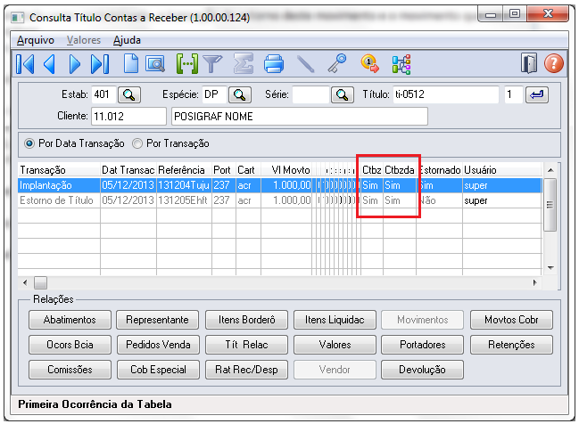Image resolution: width=579 pixels, height=424 pixels.
Task: Click the Dat Transac column header
Action: (x=128, y=170)
